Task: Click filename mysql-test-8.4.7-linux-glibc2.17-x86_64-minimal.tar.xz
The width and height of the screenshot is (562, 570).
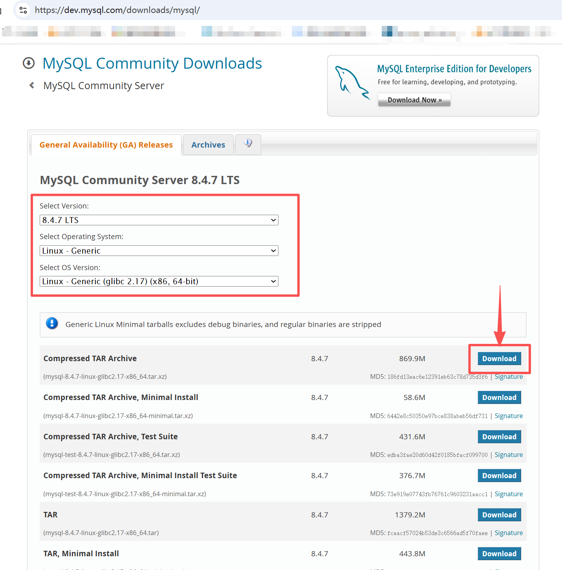Action: pos(124,494)
